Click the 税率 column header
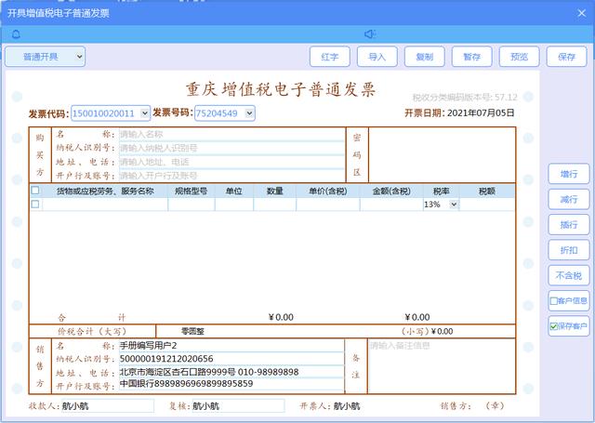Viewport: 595px width, 423px height. 442,192
